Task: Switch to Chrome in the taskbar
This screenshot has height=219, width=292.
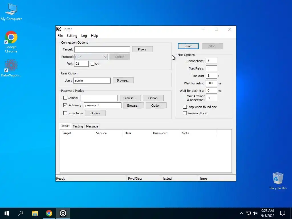Action: click(49, 213)
